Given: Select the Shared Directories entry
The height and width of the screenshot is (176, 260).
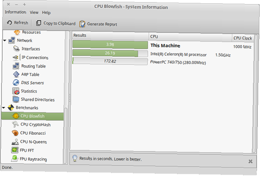Looking at the screenshot, I should pos(38,99).
